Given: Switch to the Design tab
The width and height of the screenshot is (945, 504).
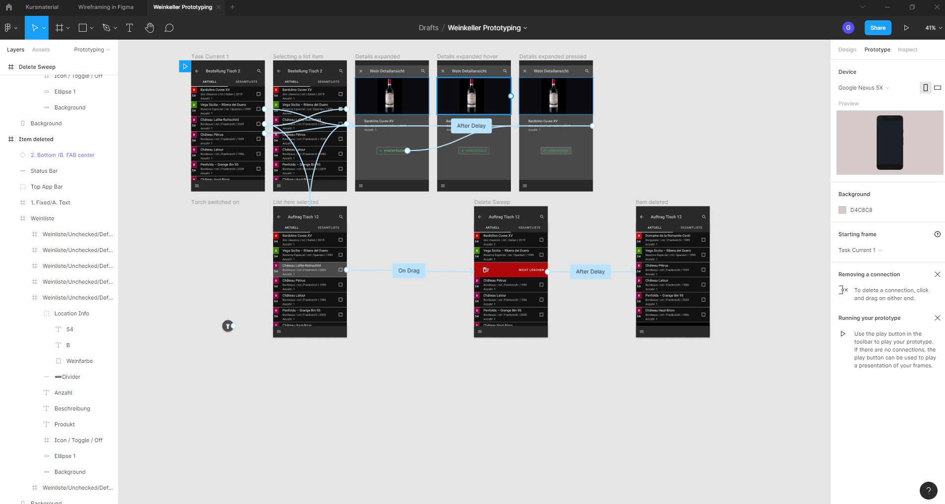Looking at the screenshot, I should 847,50.
